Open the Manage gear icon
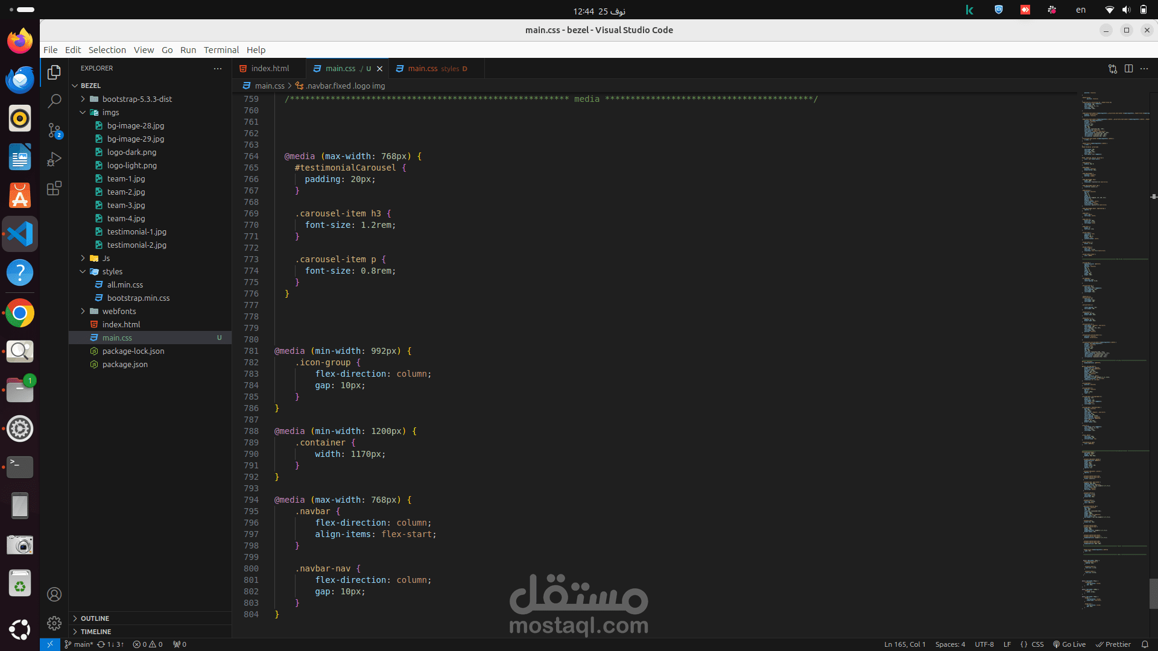This screenshot has height=651, width=1158. (54, 623)
